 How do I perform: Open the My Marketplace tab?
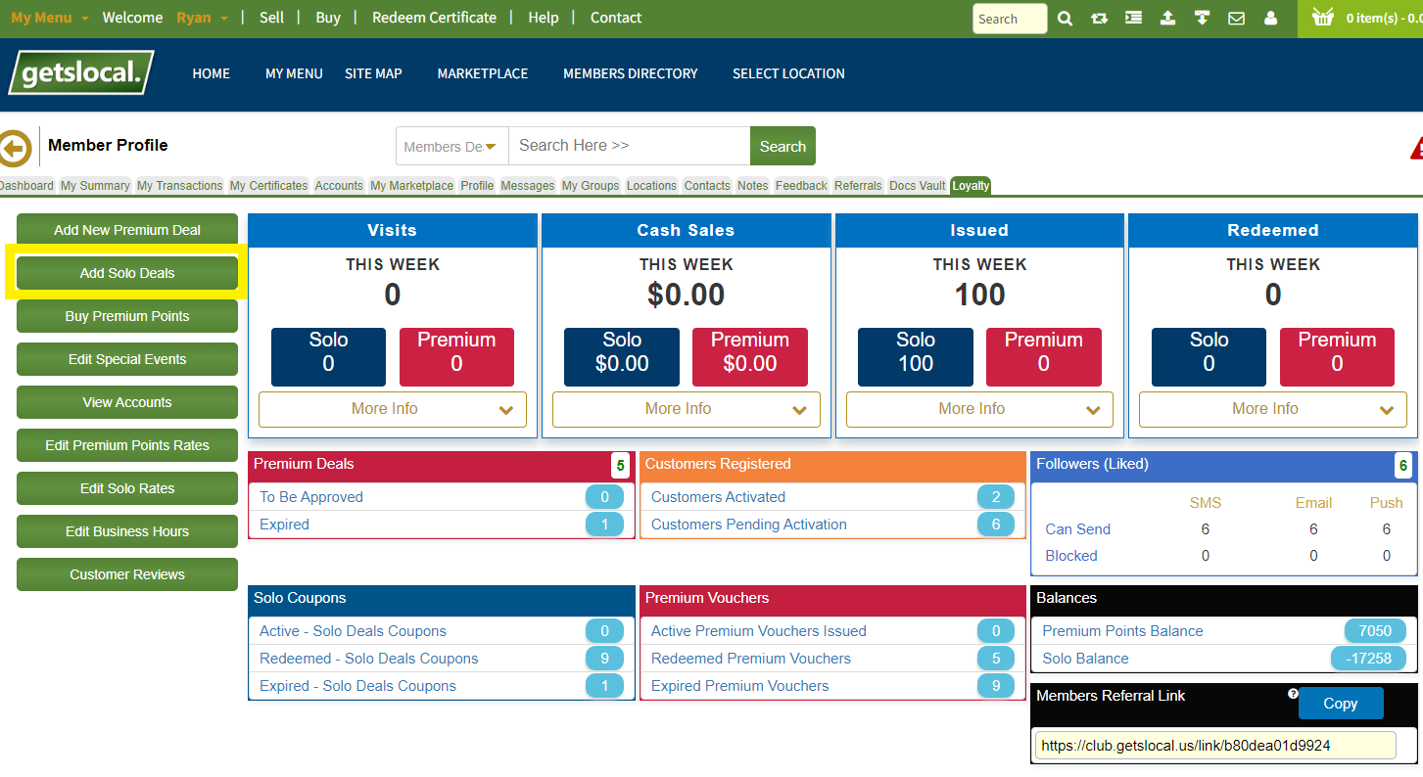pos(412,186)
